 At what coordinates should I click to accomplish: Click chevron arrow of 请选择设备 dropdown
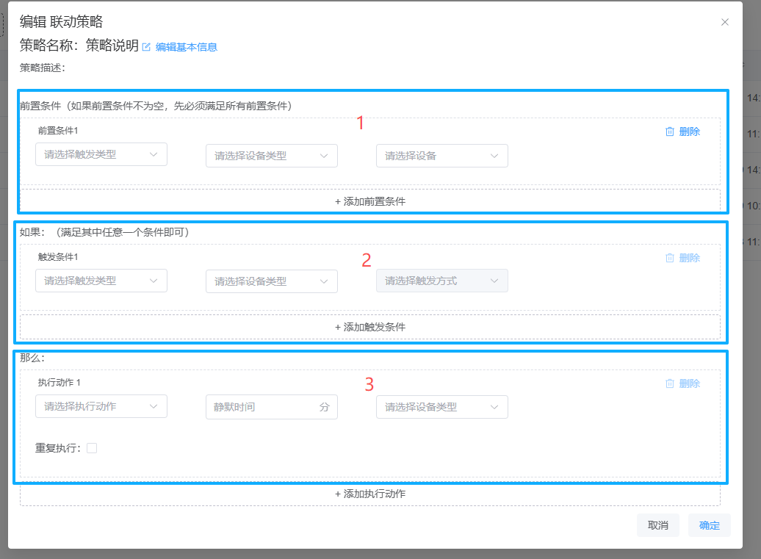click(x=494, y=156)
